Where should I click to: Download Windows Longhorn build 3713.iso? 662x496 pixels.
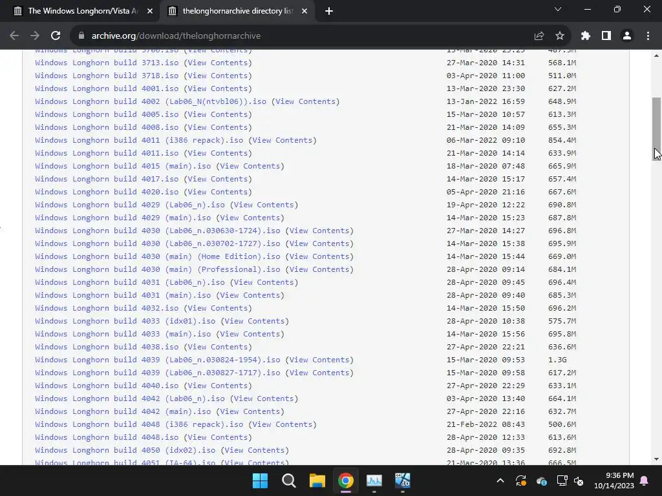pos(107,63)
